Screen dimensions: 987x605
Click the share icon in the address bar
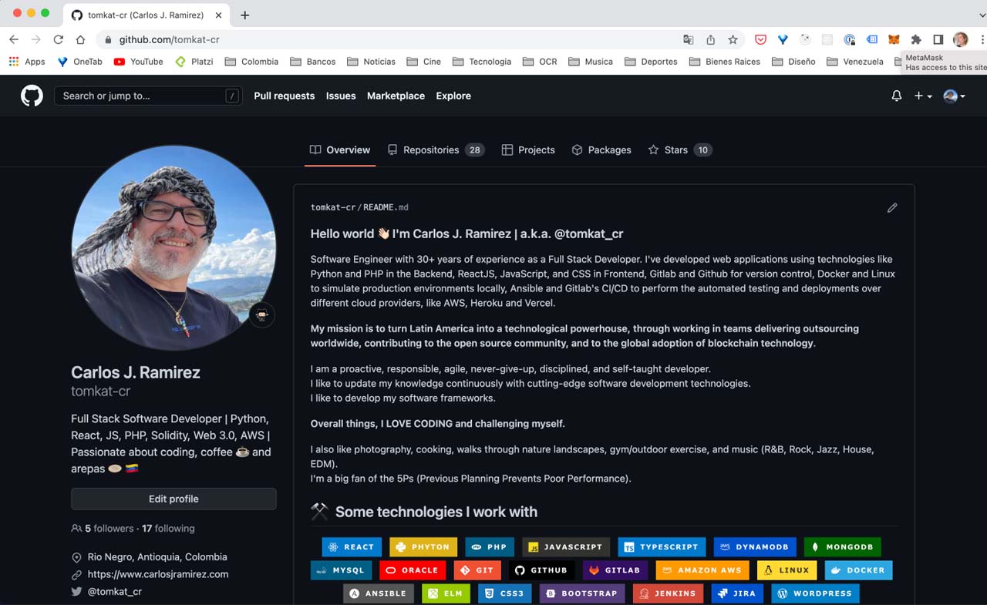pyautogui.click(x=711, y=39)
